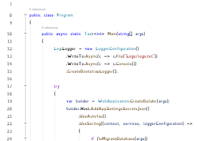Click line number 7 in the gutter
This screenshot has height=141, width=197.
point(11,4)
